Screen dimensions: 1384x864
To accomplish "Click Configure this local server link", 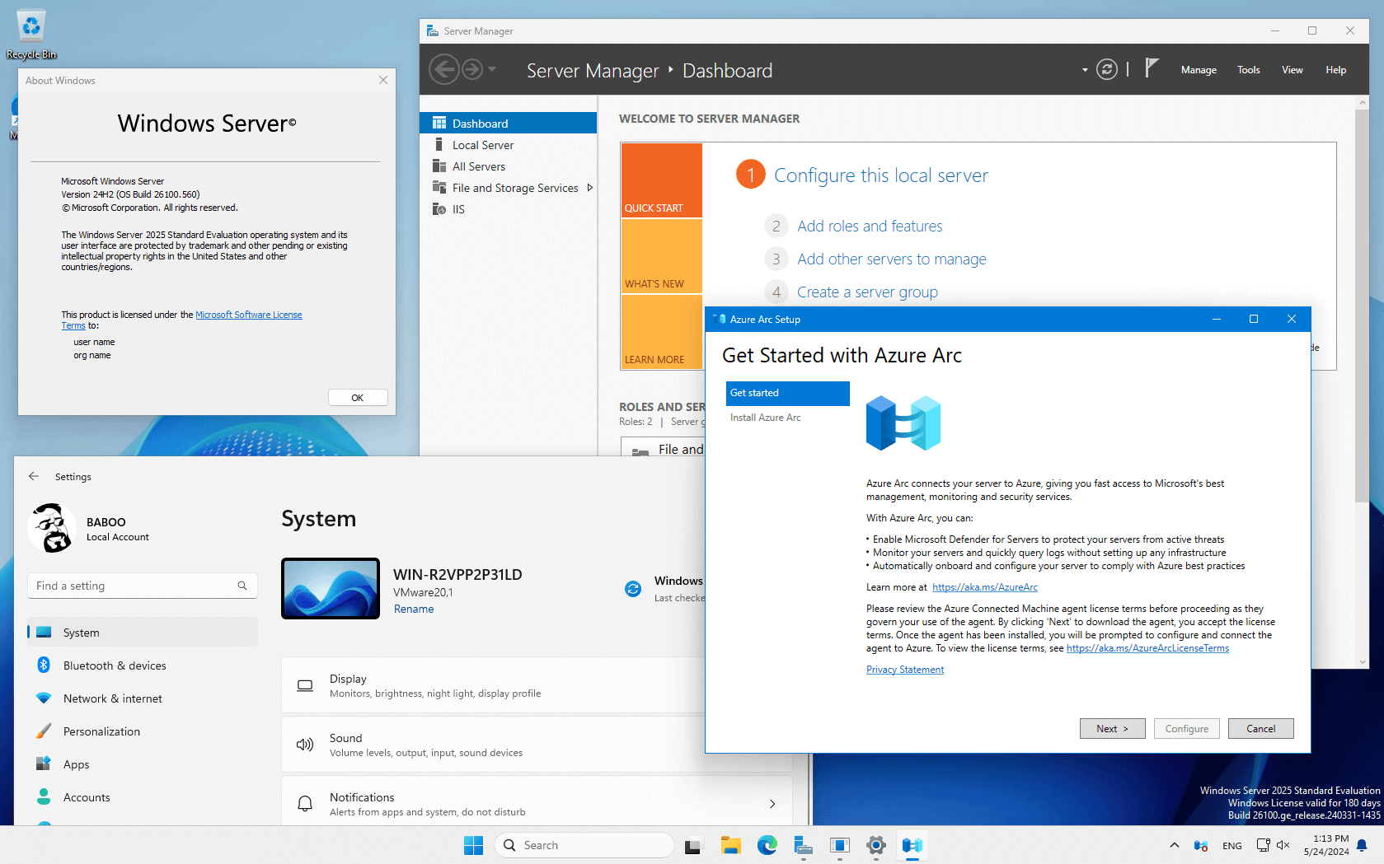I will (x=880, y=175).
